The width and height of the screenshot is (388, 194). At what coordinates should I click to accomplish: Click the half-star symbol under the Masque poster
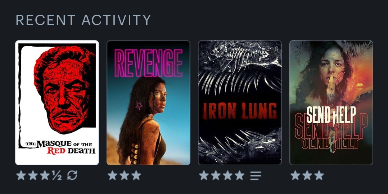[57, 175]
